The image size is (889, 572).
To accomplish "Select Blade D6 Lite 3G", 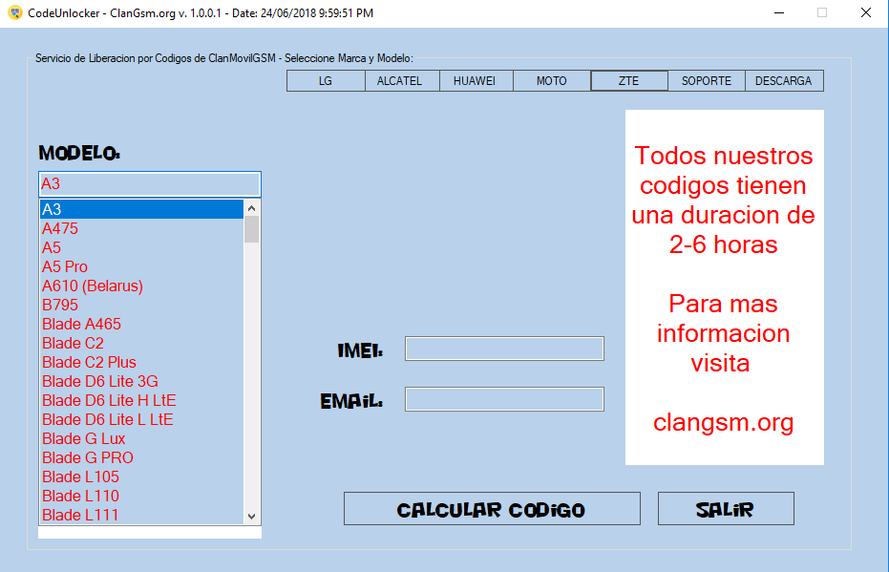I will (x=141, y=381).
